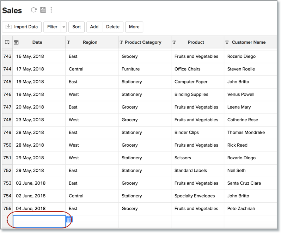Viewport: 281px width, 233px height.
Task: Click the text type icon in Customer Name header
Action: point(227,42)
